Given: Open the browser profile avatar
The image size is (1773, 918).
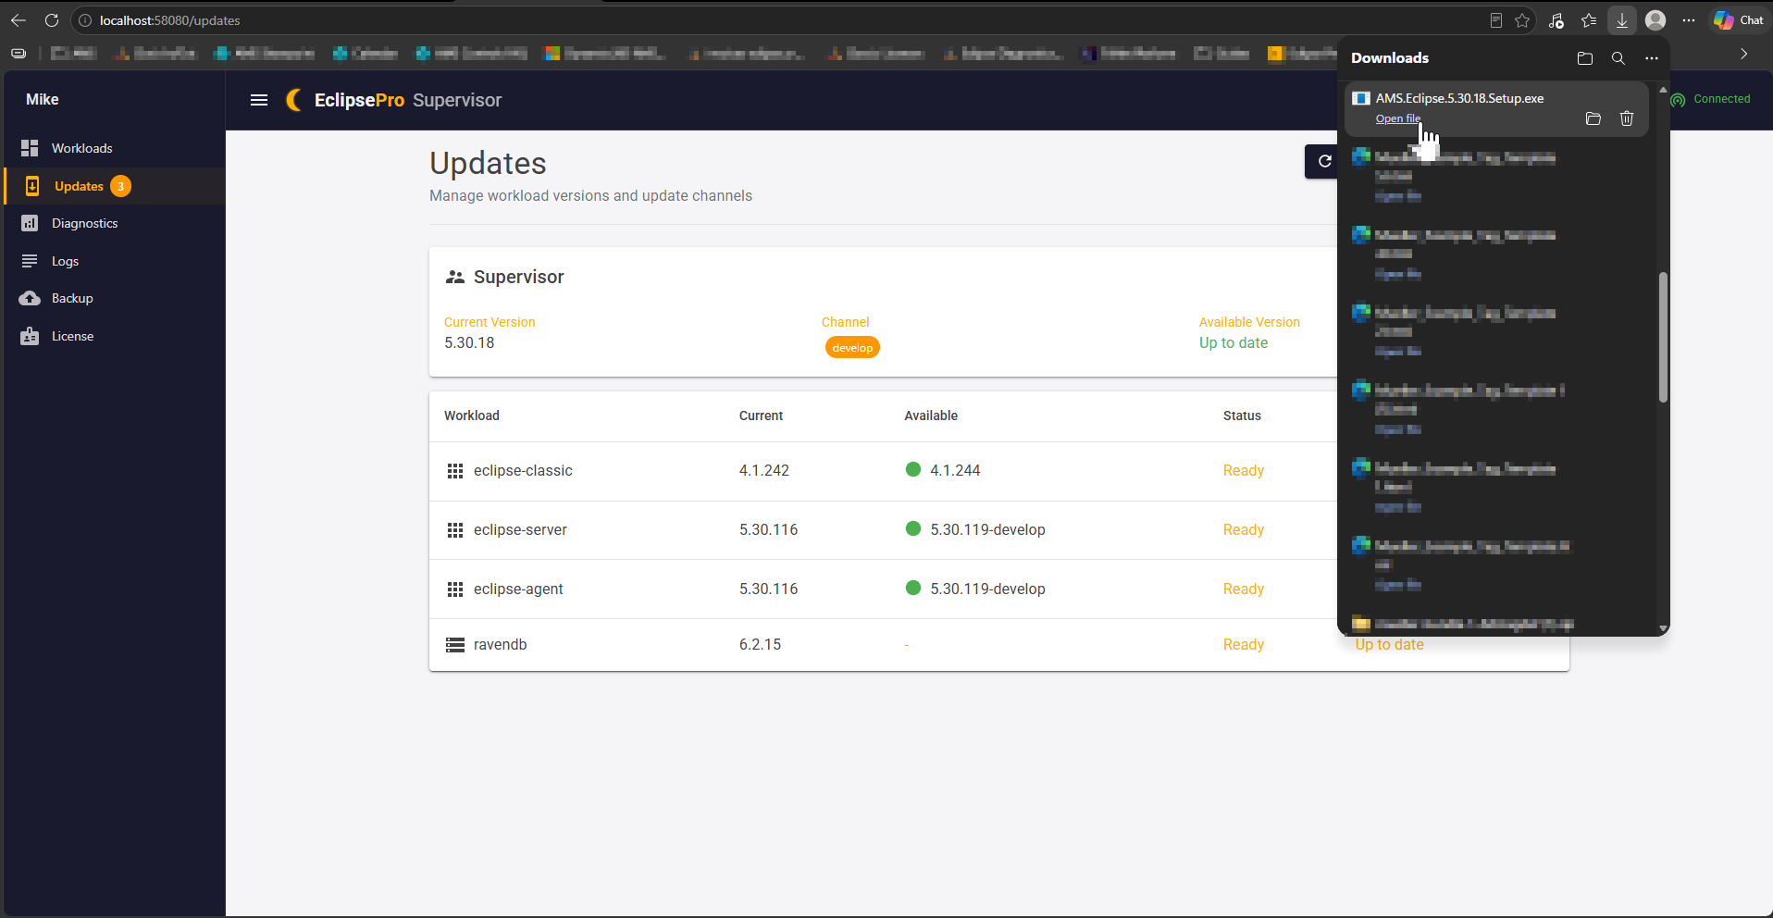Looking at the screenshot, I should point(1655,20).
